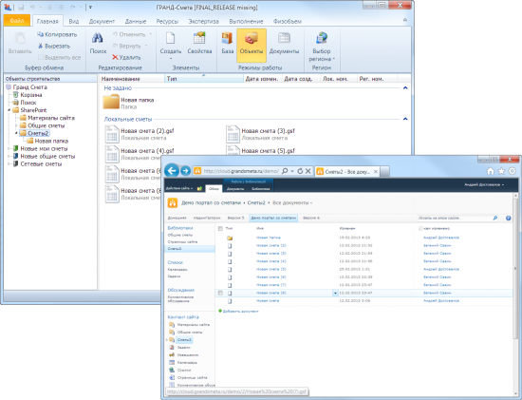Tick the select-all checkbox in SharePoint list header

click(x=220, y=228)
